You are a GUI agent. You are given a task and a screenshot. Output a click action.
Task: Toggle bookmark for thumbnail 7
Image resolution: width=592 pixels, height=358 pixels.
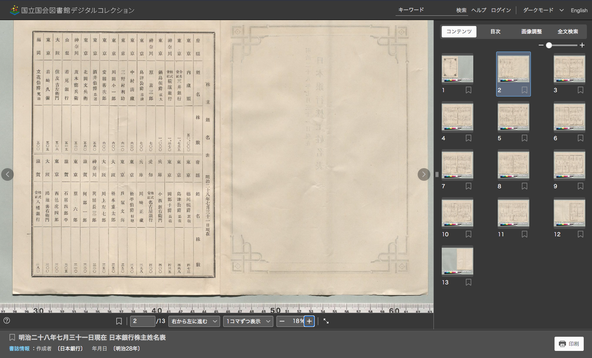pyautogui.click(x=469, y=186)
